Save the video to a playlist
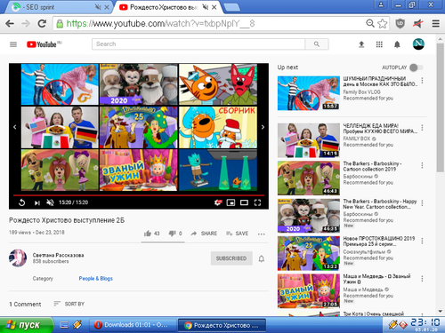The width and height of the screenshot is (445, 333). click(x=237, y=234)
